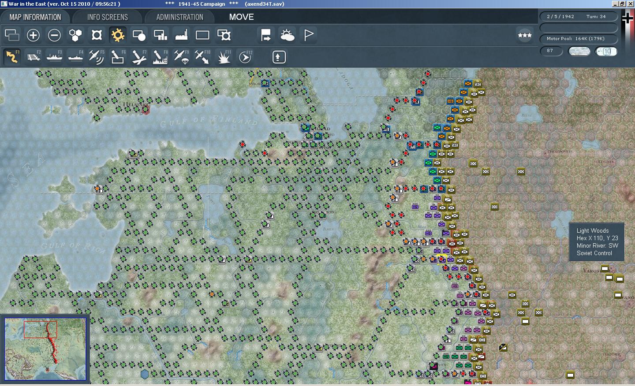Viewport: 635px width, 386px height.
Task: Click the up-arrow box toolbar icon
Action: [279, 57]
